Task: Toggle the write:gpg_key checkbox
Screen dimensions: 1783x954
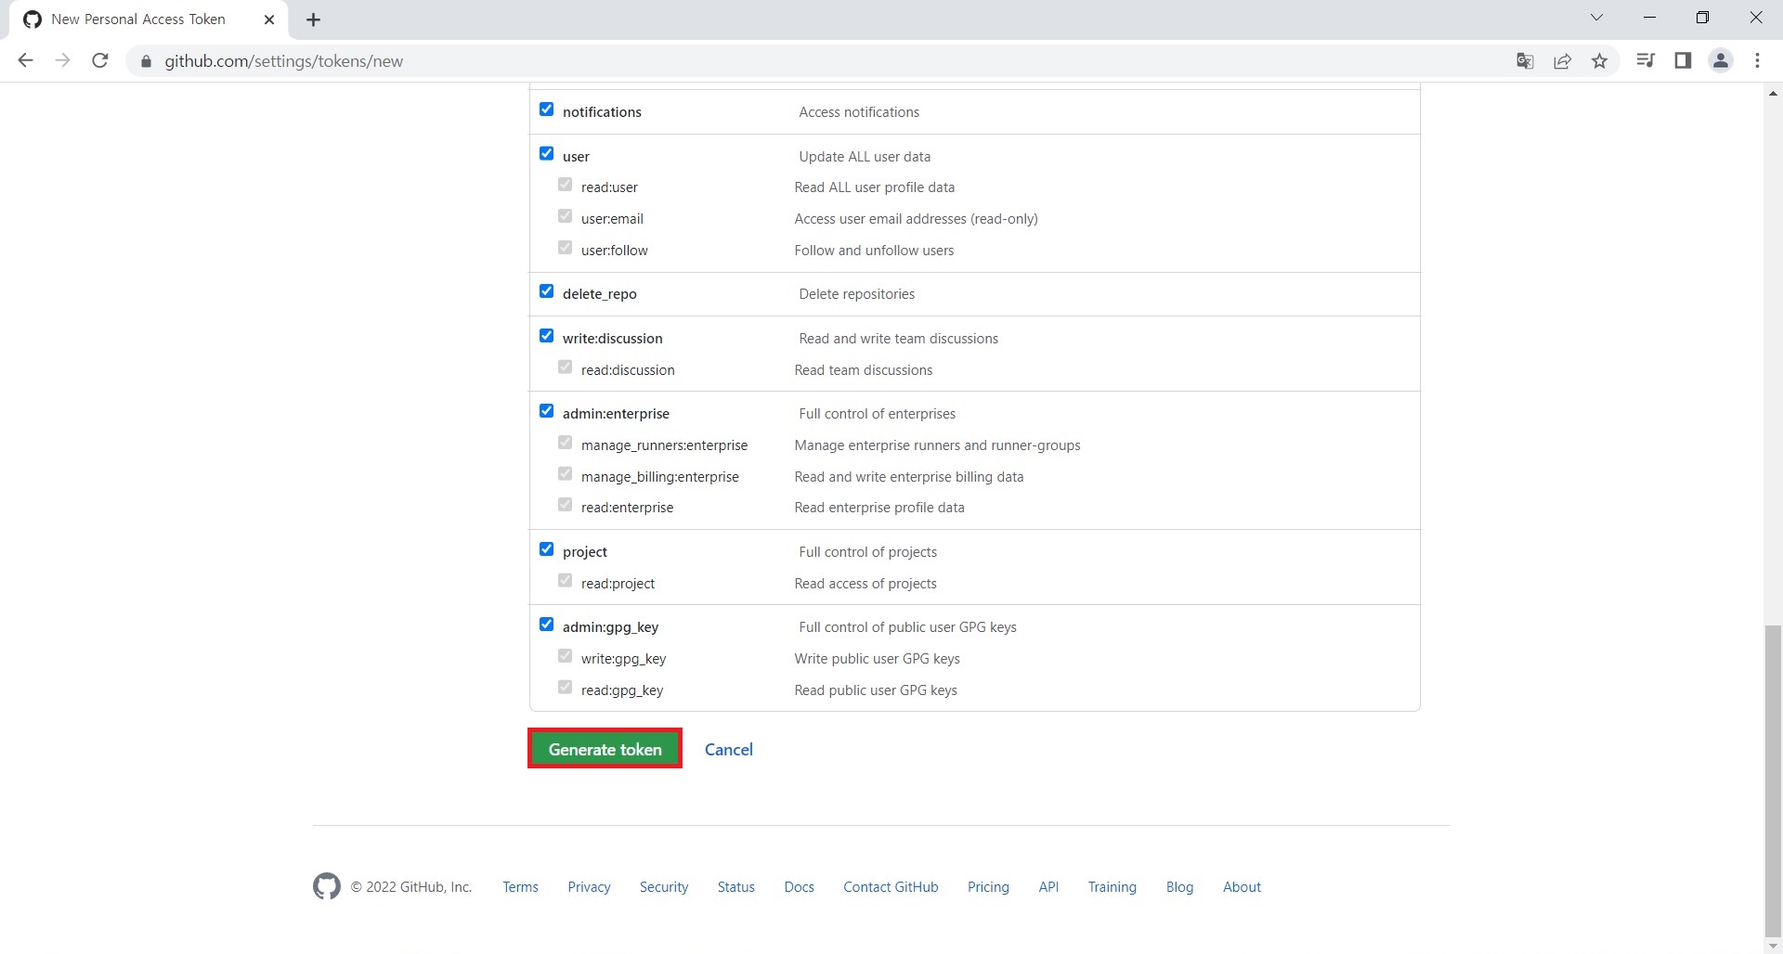Action: click(x=566, y=656)
